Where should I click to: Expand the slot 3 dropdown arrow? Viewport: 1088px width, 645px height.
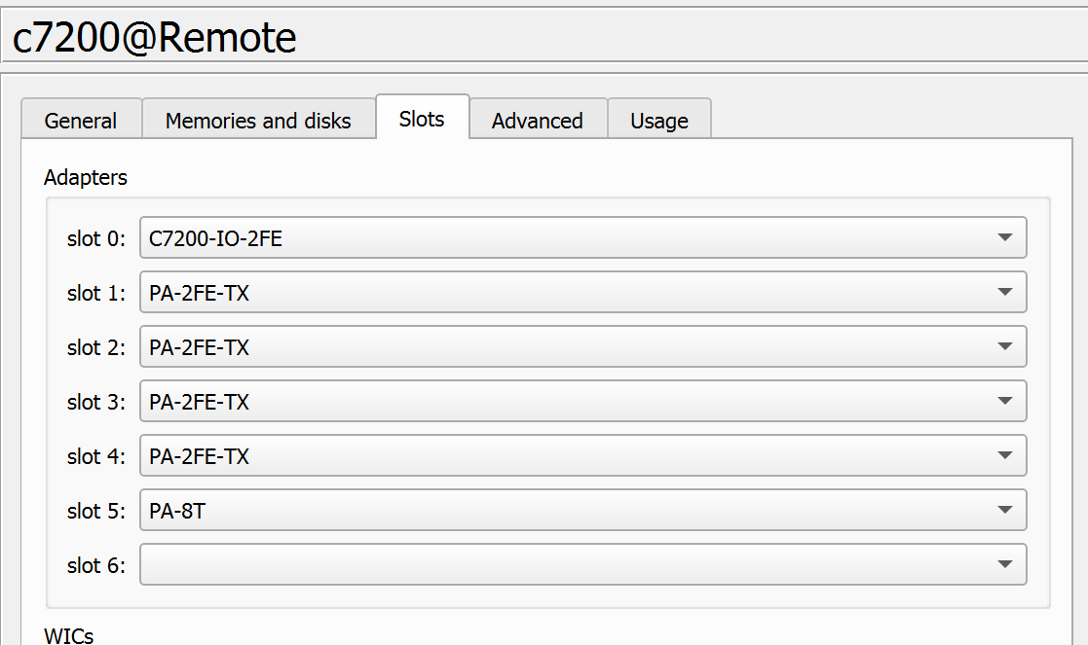pyautogui.click(x=1005, y=401)
